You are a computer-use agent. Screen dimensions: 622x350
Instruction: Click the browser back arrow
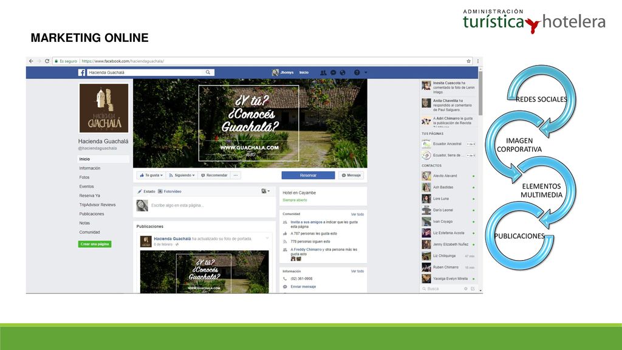point(31,61)
